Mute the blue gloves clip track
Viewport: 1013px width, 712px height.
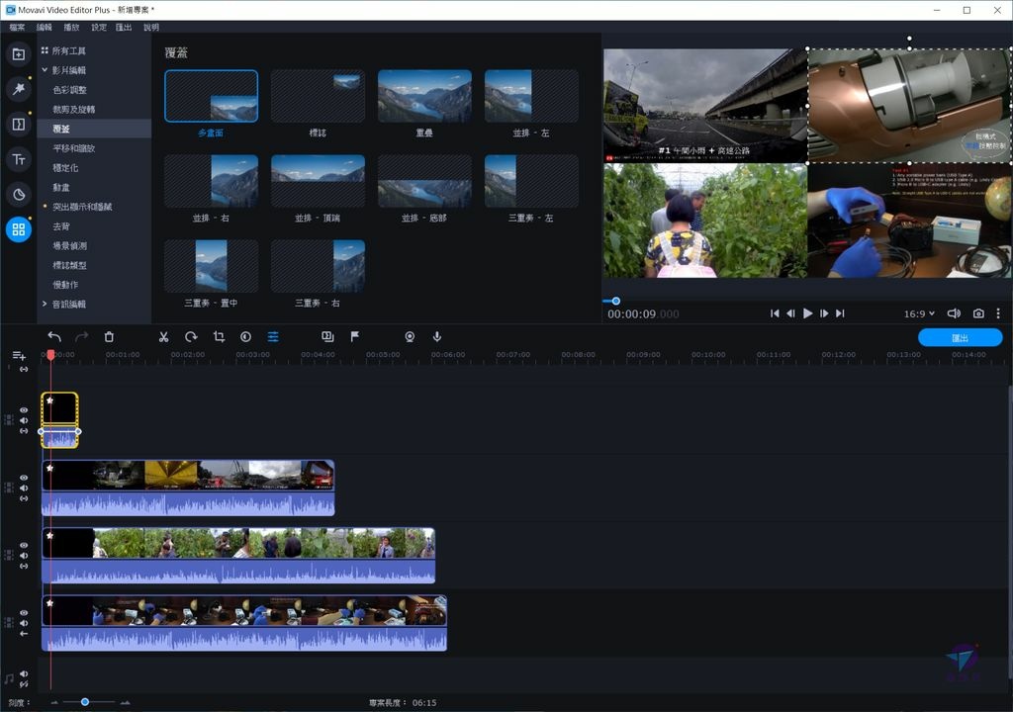tap(24, 623)
